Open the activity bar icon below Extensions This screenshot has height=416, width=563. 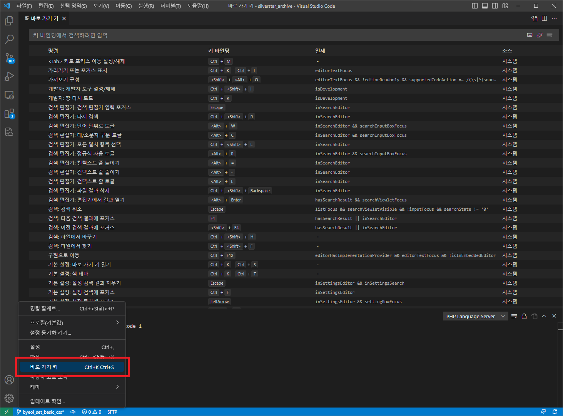pos(9,132)
